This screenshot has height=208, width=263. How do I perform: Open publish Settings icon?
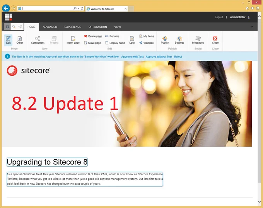click(x=179, y=40)
